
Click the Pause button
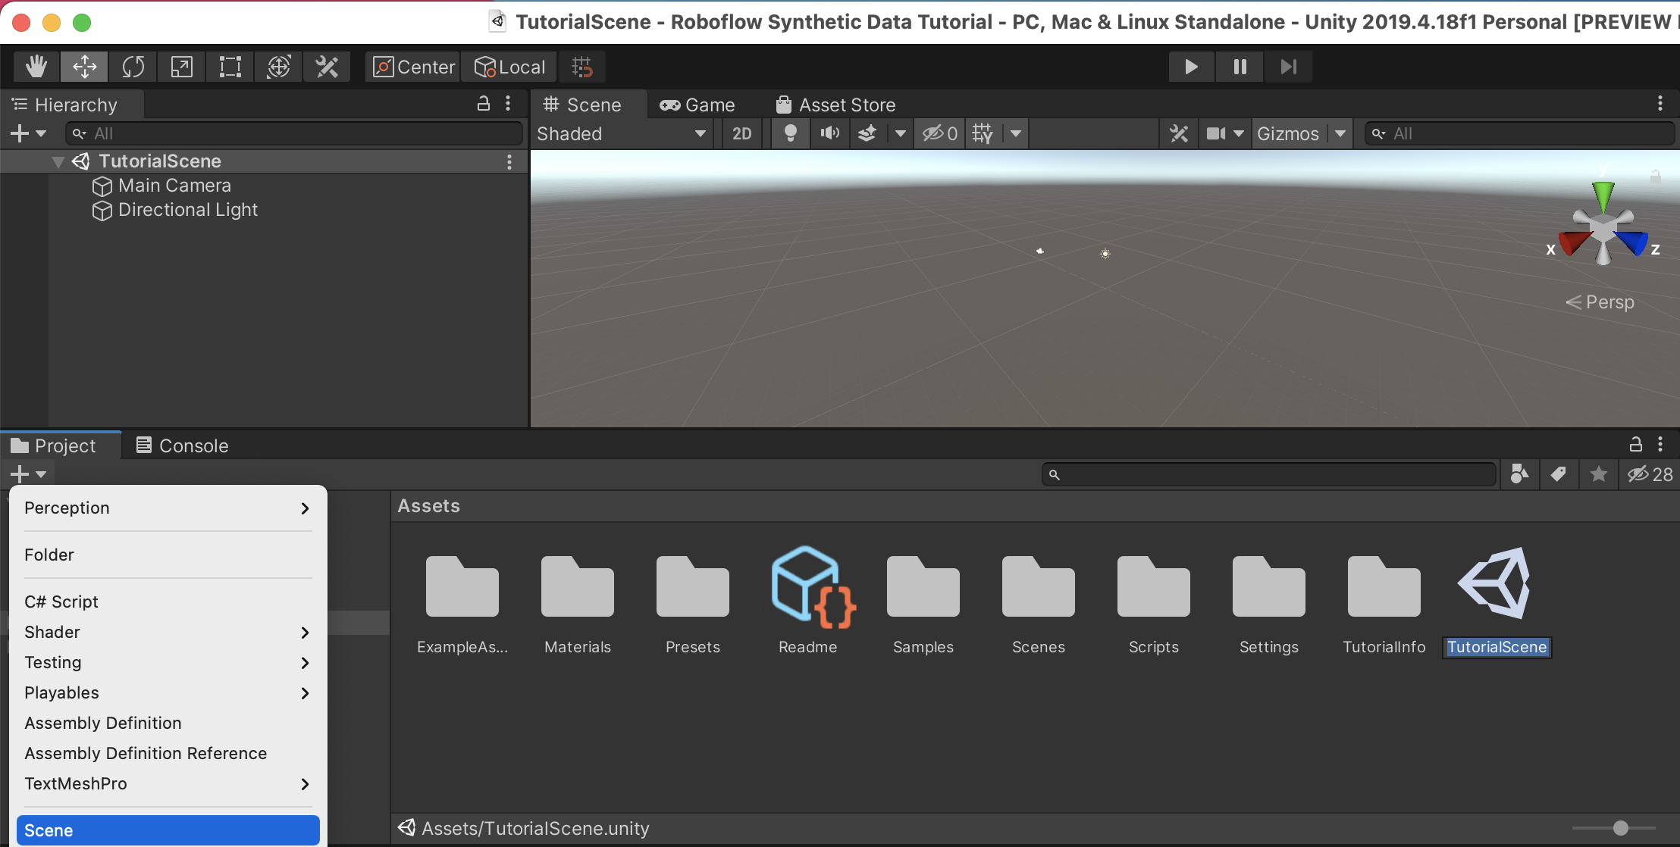(x=1240, y=67)
